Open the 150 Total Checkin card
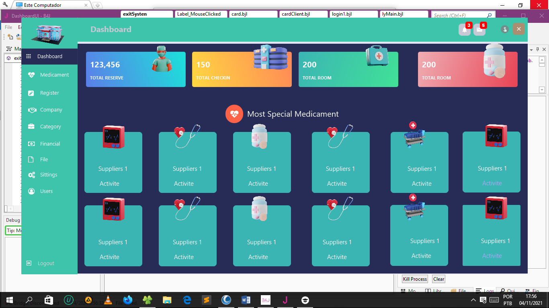The height and width of the screenshot is (308, 549). pyautogui.click(x=242, y=69)
